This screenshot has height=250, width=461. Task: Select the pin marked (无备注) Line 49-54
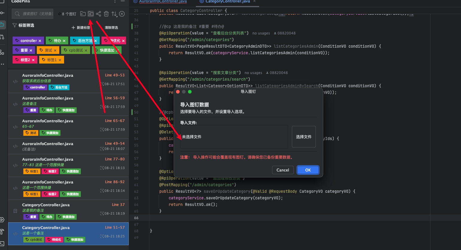[x=68, y=146]
